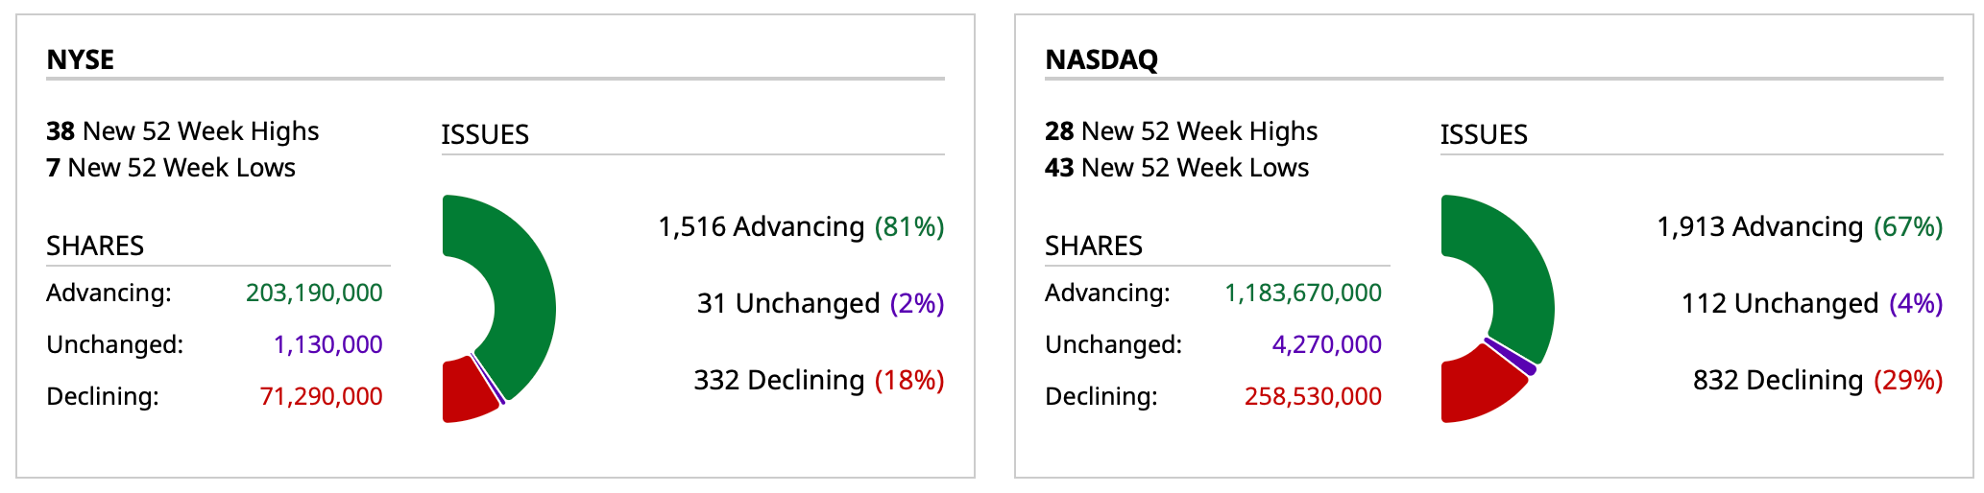Click NASDAQ 43 New 52 Week Lows
The height and width of the screenshot is (493, 1984).
pos(1176,168)
